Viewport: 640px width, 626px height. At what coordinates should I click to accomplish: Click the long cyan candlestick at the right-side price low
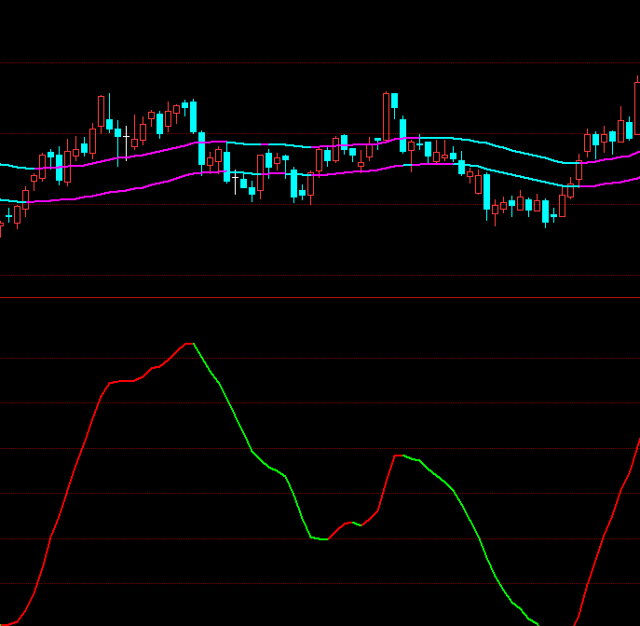(x=486, y=192)
